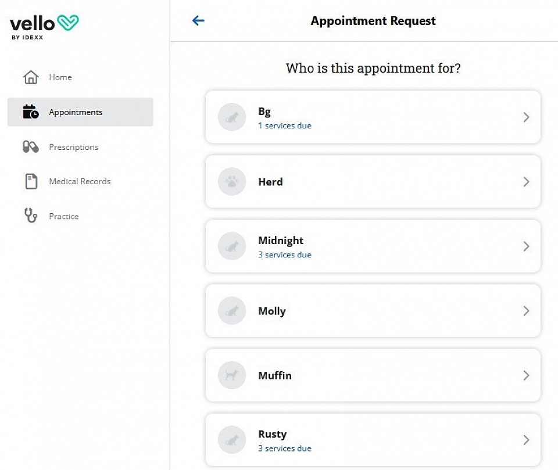The image size is (558, 470).
Task: Select Molly for the appointment
Action: [x=373, y=311]
